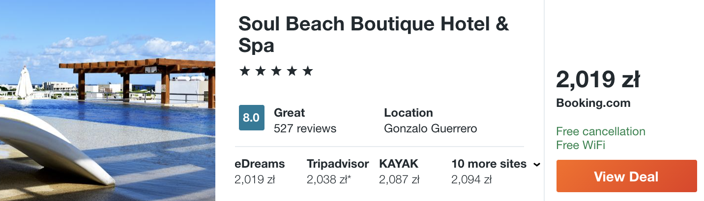Open the hotel pool photo
The height and width of the screenshot is (201, 704).
(x=107, y=100)
